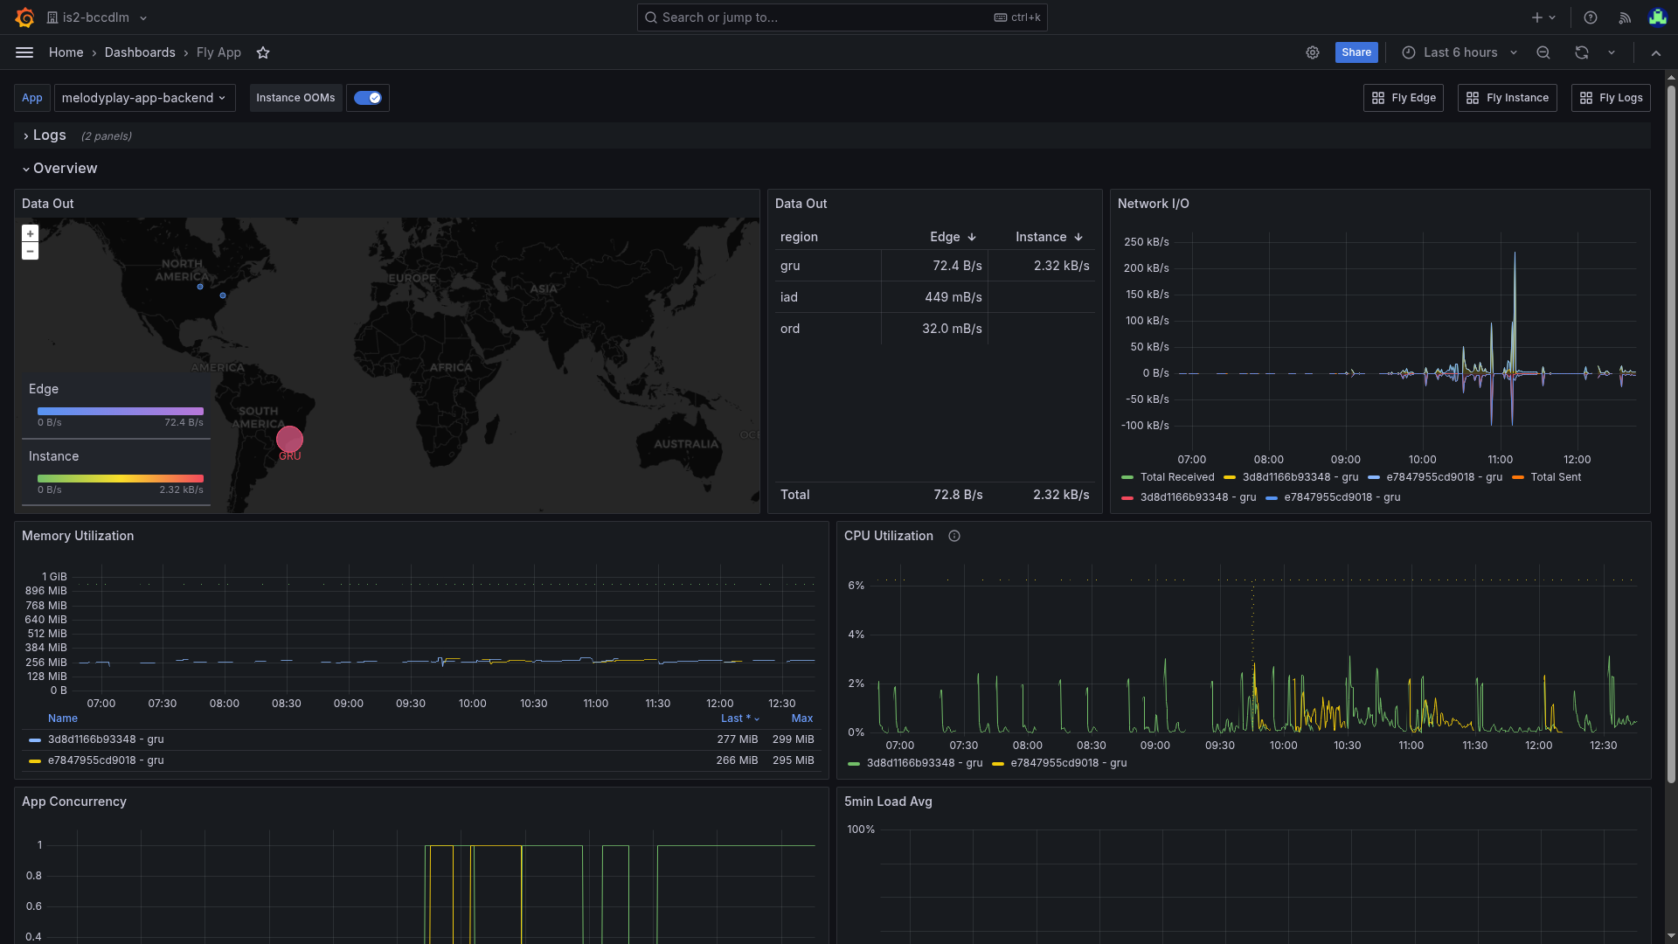Viewport: 1678px width, 944px height.
Task: Expand the Logs row
Action: (x=48, y=135)
